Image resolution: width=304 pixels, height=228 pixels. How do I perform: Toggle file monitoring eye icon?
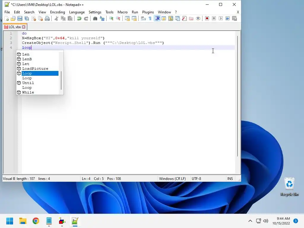tap(198, 19)
